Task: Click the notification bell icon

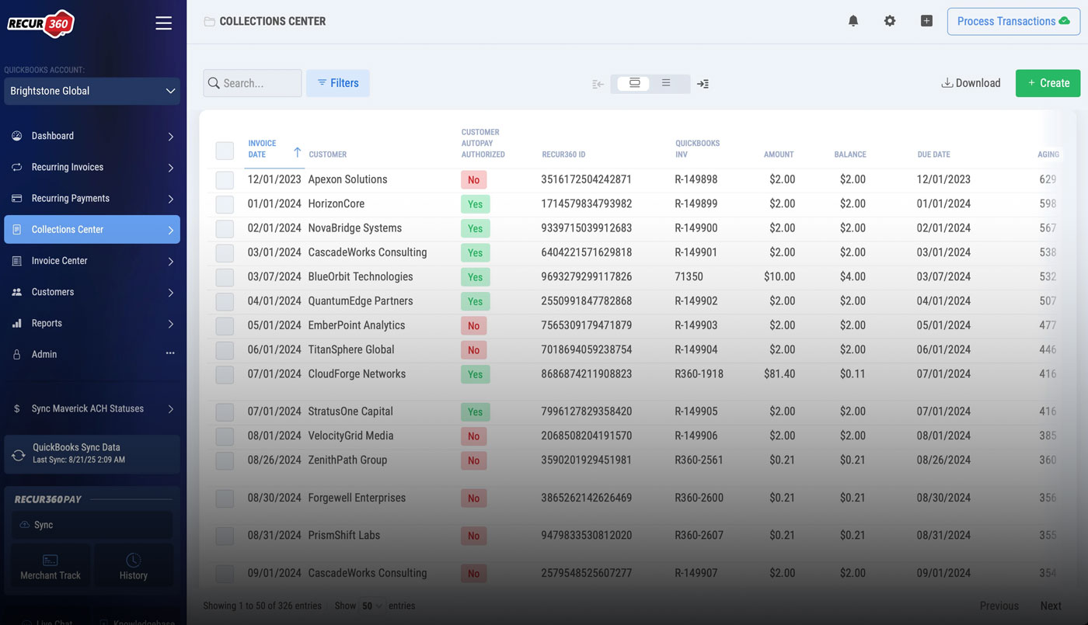Action: click(853, 21)
